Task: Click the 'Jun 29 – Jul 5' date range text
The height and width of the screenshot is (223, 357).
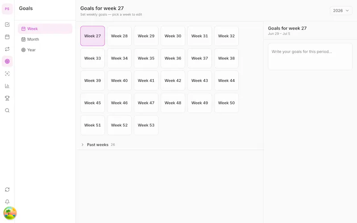Action: point(279,34)
